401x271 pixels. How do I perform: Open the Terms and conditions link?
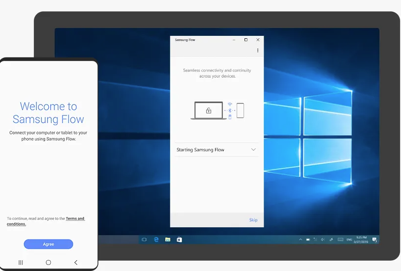[75, 218]
